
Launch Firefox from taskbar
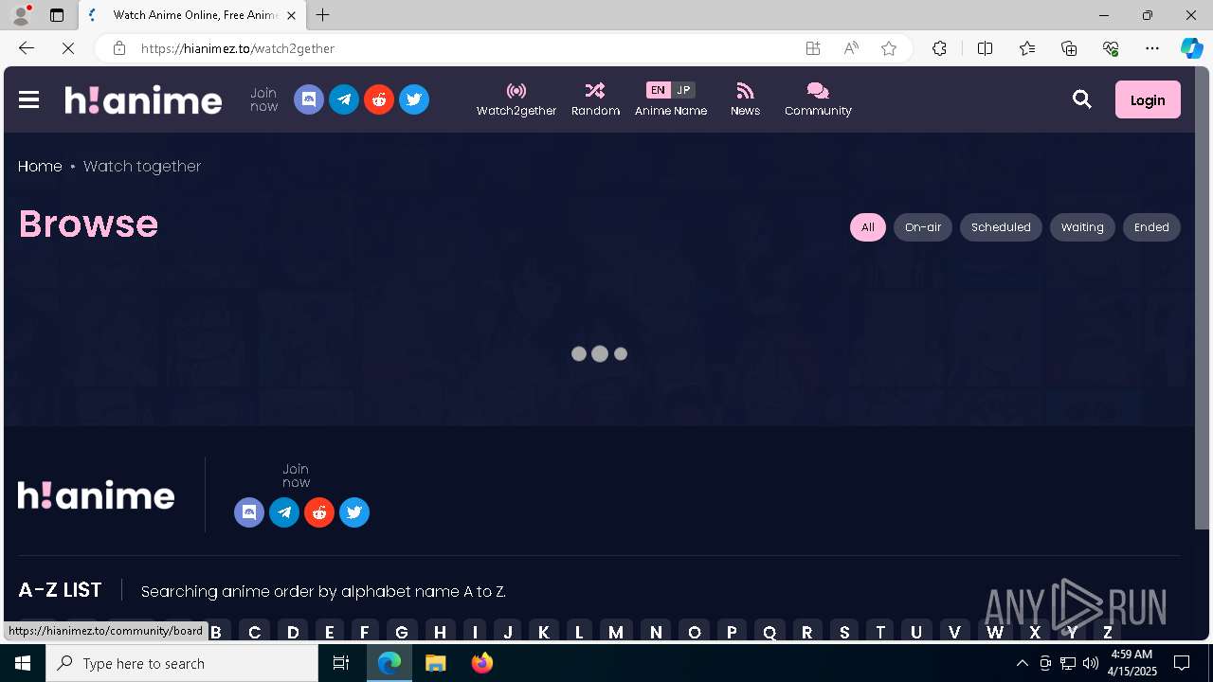482,663
